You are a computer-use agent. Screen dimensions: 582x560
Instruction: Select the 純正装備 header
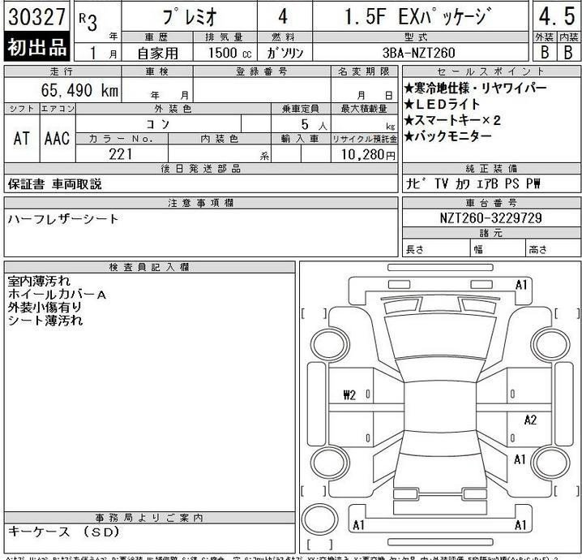pyautogui.click(x=491, y=168)
